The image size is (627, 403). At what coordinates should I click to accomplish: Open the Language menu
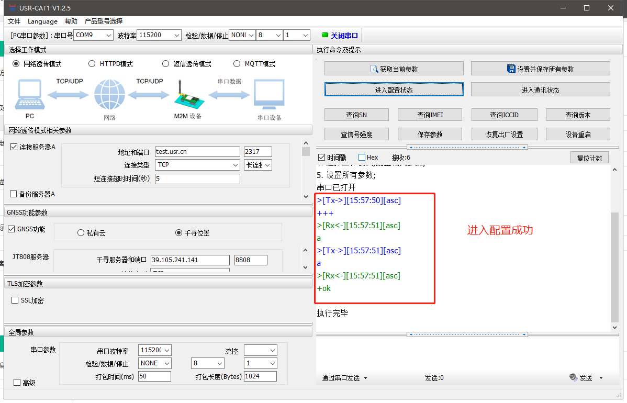coord(42,21)
